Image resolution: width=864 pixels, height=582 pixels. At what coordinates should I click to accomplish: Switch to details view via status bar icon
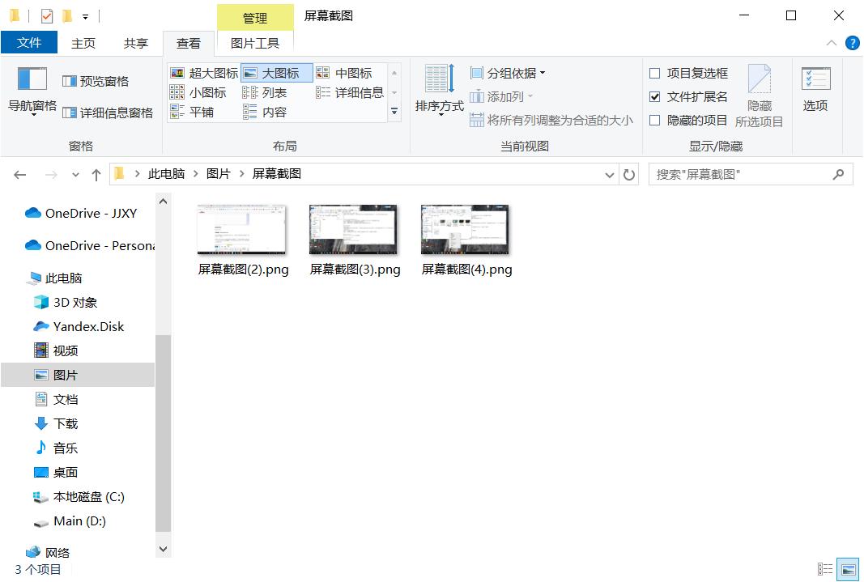click(825, 569)
